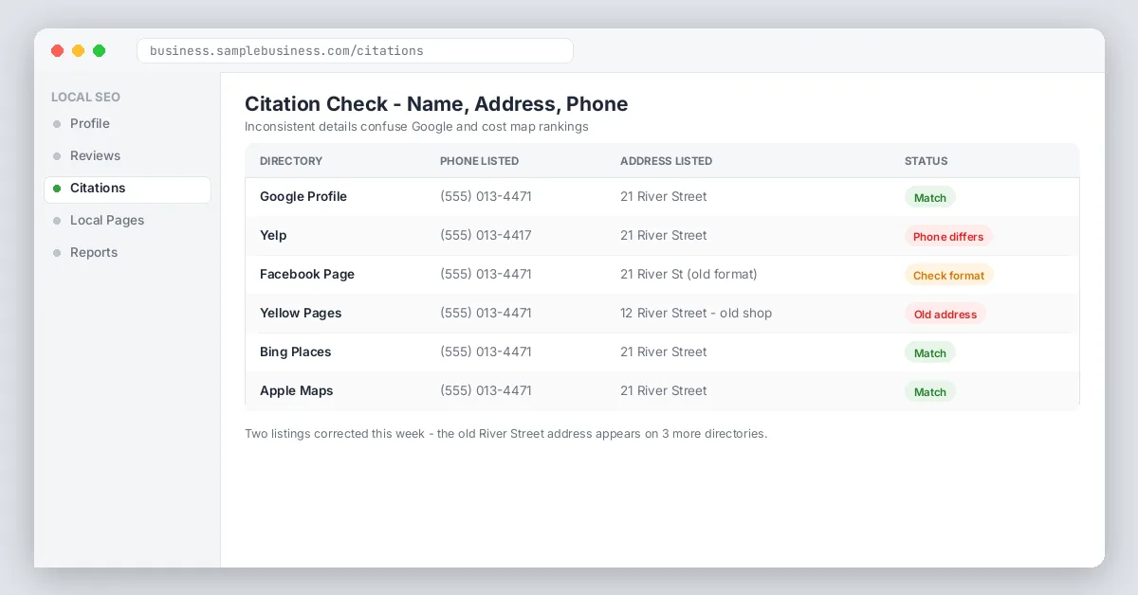Image resolution: width=1138 pixels, height=595 pixels.
Task: Click the DIRECTORY column header
Action: click(291, 161)
